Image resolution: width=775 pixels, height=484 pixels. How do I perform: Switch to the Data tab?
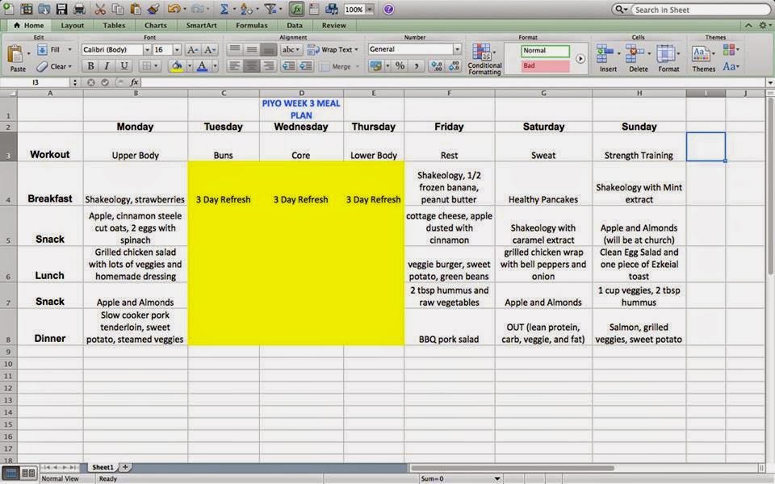point(295,25)
